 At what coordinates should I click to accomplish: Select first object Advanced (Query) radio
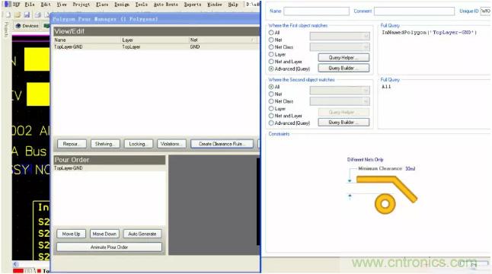pos(271,68)
